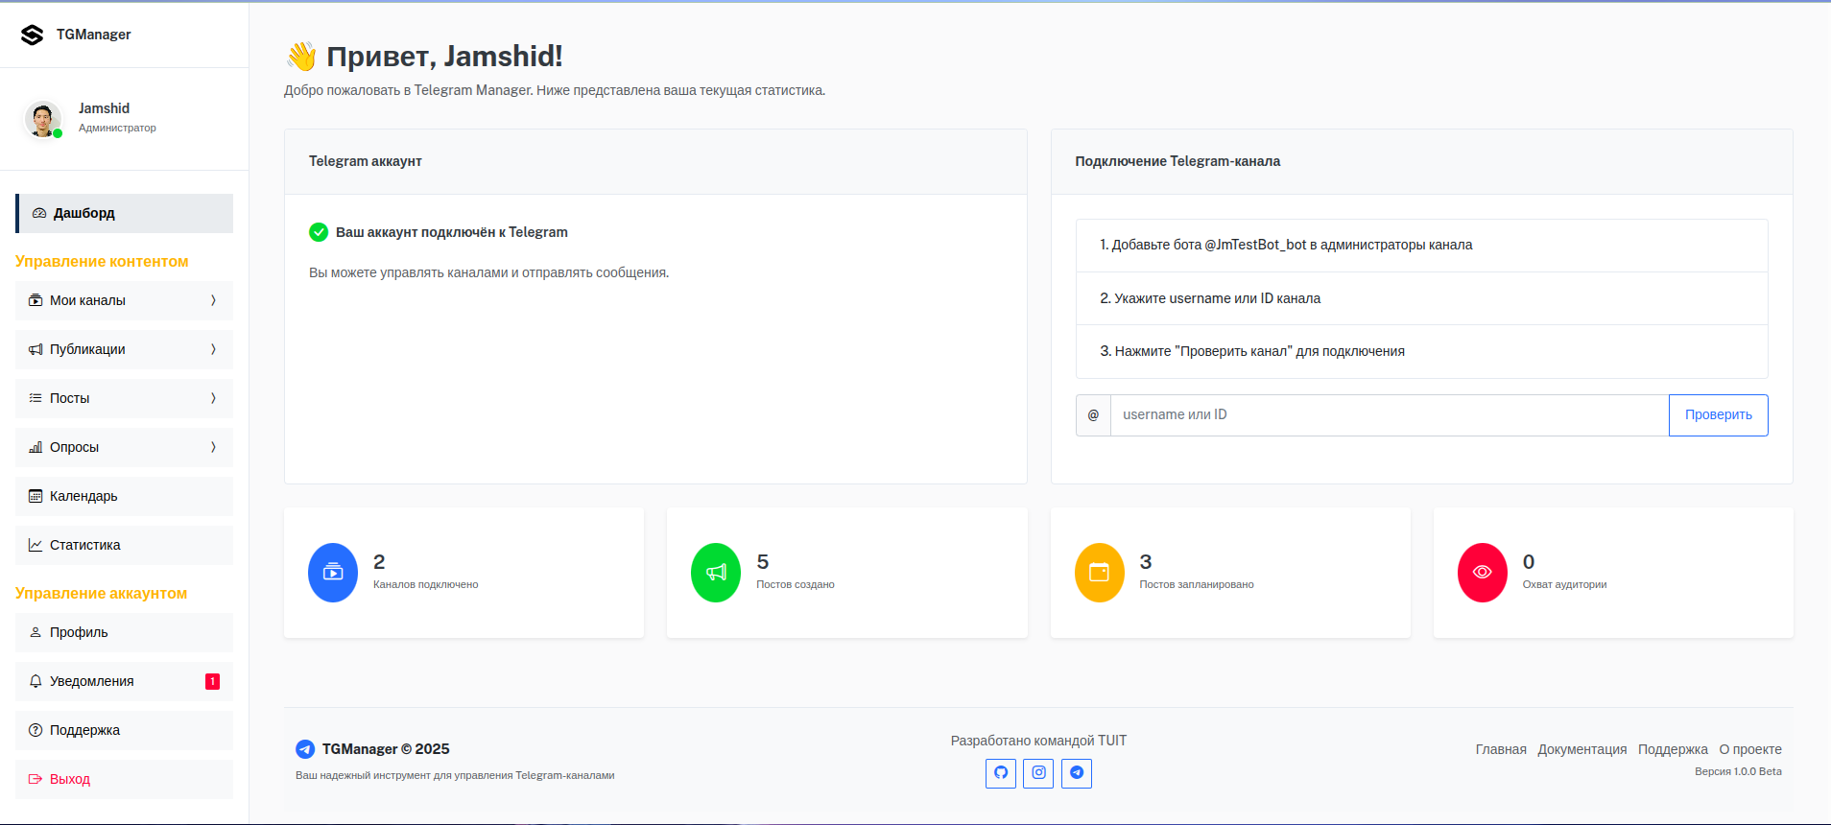
Task: Click the Telegram logo beside TGManager © 2025
Action: click(x=305, y=749)
